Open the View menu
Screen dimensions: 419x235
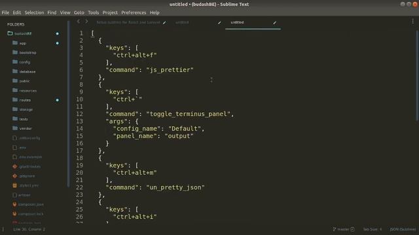65,12
